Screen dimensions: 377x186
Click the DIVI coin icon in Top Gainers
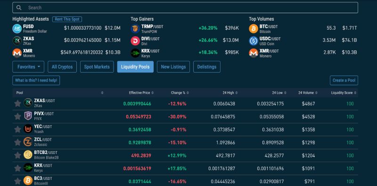tap(135, 41)
